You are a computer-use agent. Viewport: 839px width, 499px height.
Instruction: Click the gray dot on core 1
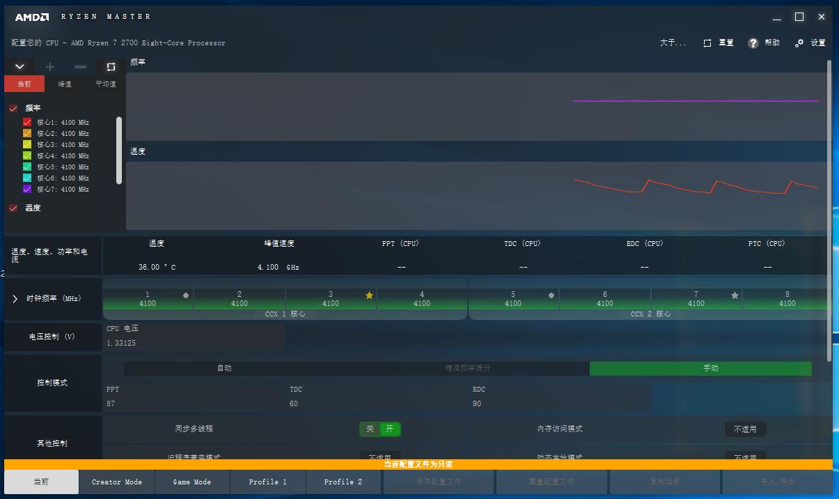pos(186,295)
